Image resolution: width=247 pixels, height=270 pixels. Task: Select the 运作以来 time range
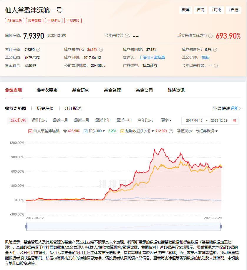coord(39,120)
